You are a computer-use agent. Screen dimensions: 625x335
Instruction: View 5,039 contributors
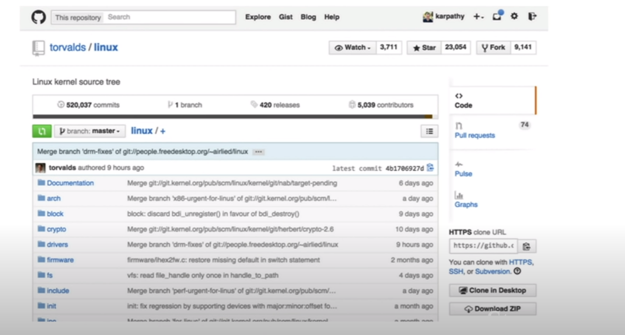pos(381,105)
